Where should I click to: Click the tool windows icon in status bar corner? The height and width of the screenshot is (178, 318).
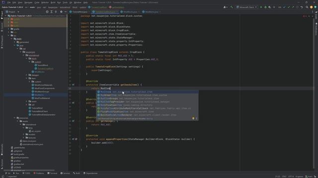coord(2,177)
